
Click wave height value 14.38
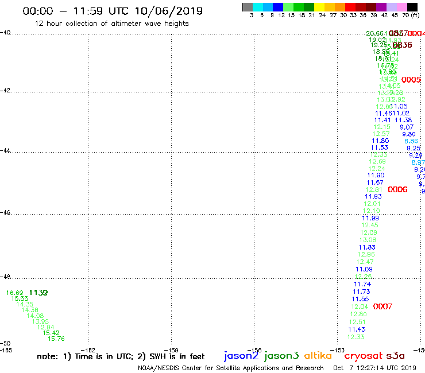(x=30, y=310)
